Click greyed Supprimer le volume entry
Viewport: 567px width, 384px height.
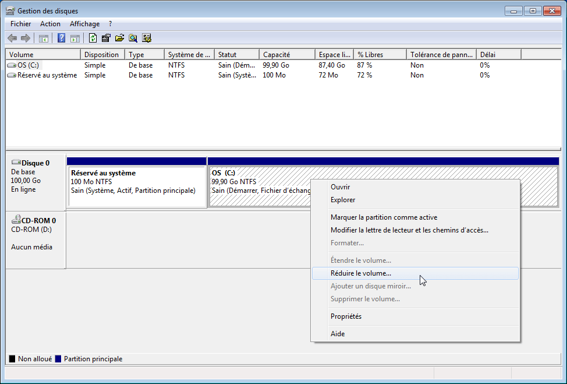415,299
